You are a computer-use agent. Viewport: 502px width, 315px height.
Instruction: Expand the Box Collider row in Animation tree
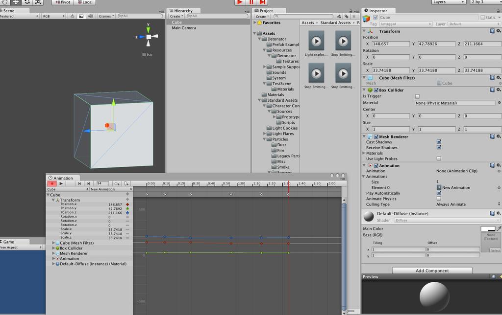coord(53,248)
